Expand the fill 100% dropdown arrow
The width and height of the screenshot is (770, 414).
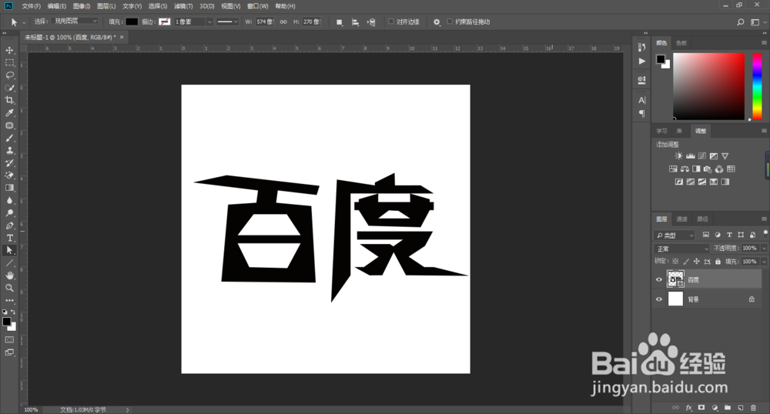tap(764, 262)
